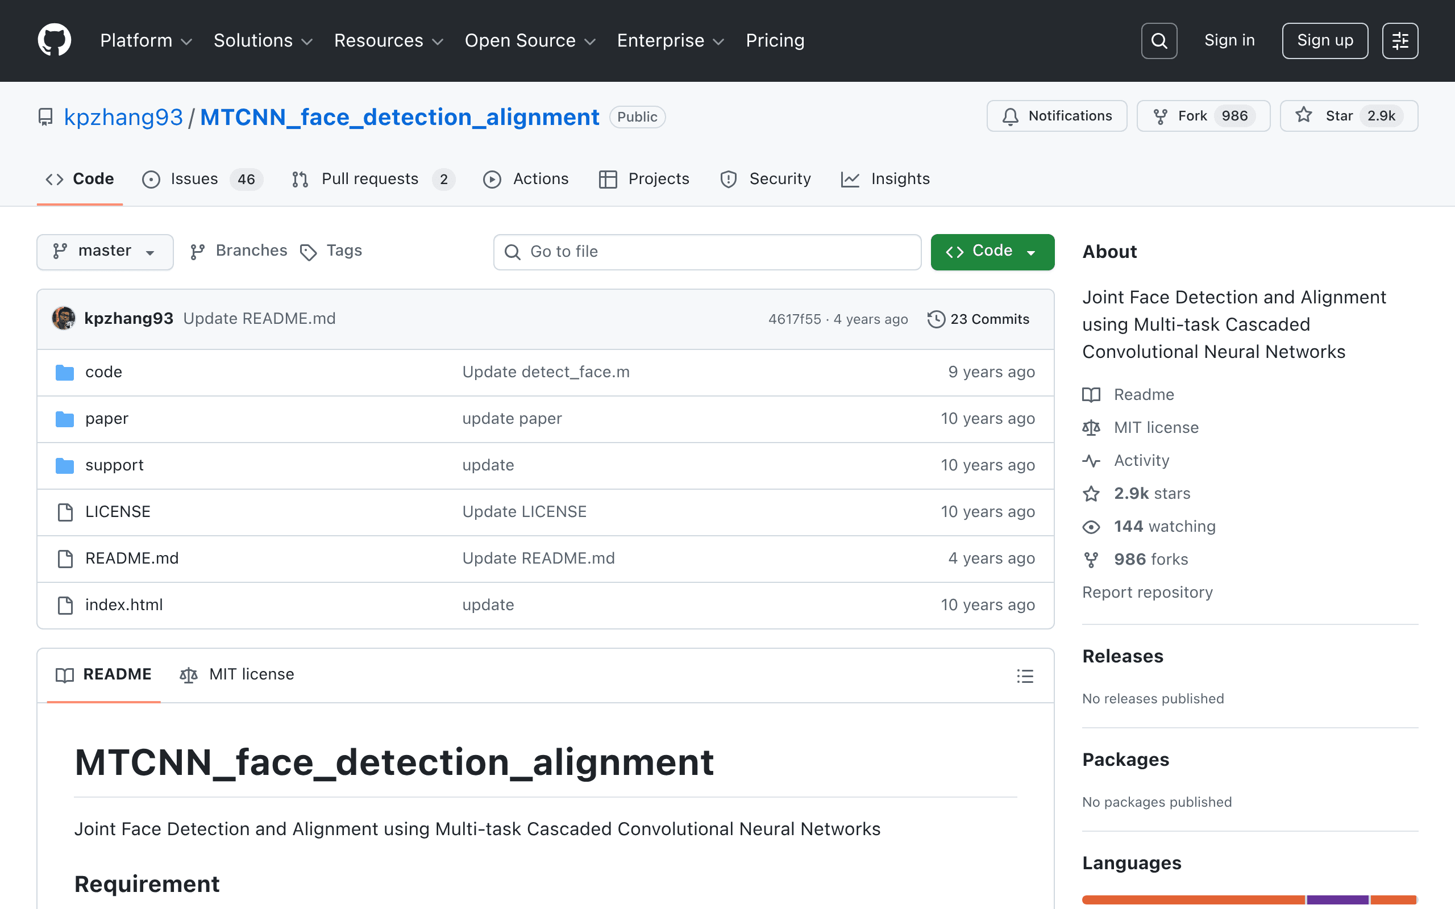Expand the master branch dropdown

(105, 251)
